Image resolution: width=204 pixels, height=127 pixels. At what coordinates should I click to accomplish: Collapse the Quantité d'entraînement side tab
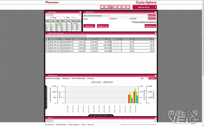click(46, 97)
